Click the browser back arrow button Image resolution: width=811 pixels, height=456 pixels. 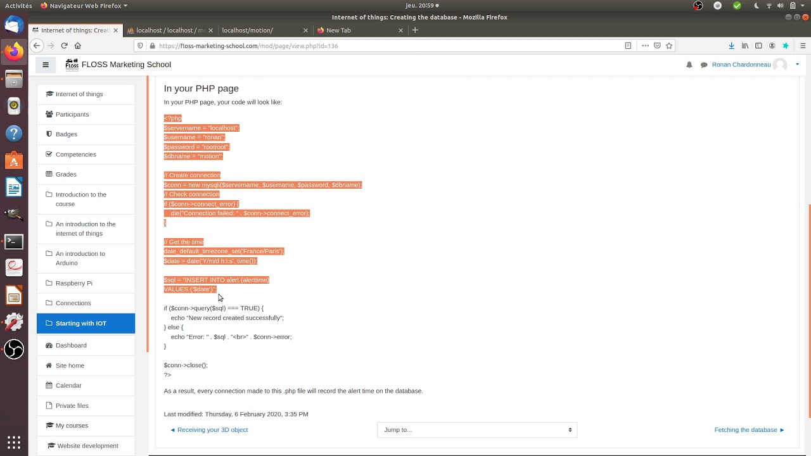37,46
